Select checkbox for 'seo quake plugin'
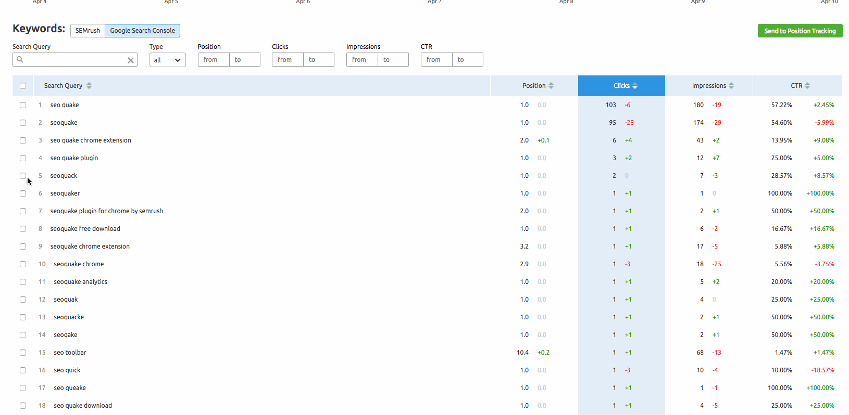 [23, 158]
